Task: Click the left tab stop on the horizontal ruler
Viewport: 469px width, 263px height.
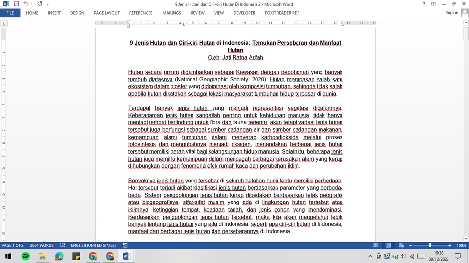Action: [x=184, y=24]
